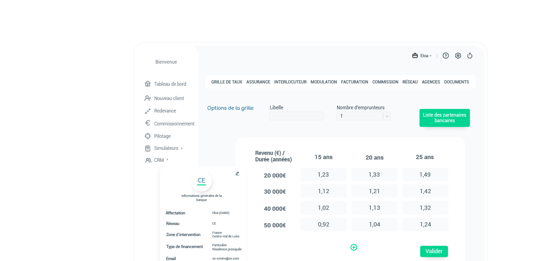Click Liste des partenaires bancaires button
543x261 pixels.
445,118
